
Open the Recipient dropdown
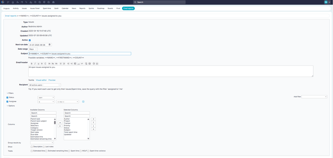(x=45, y=85)
